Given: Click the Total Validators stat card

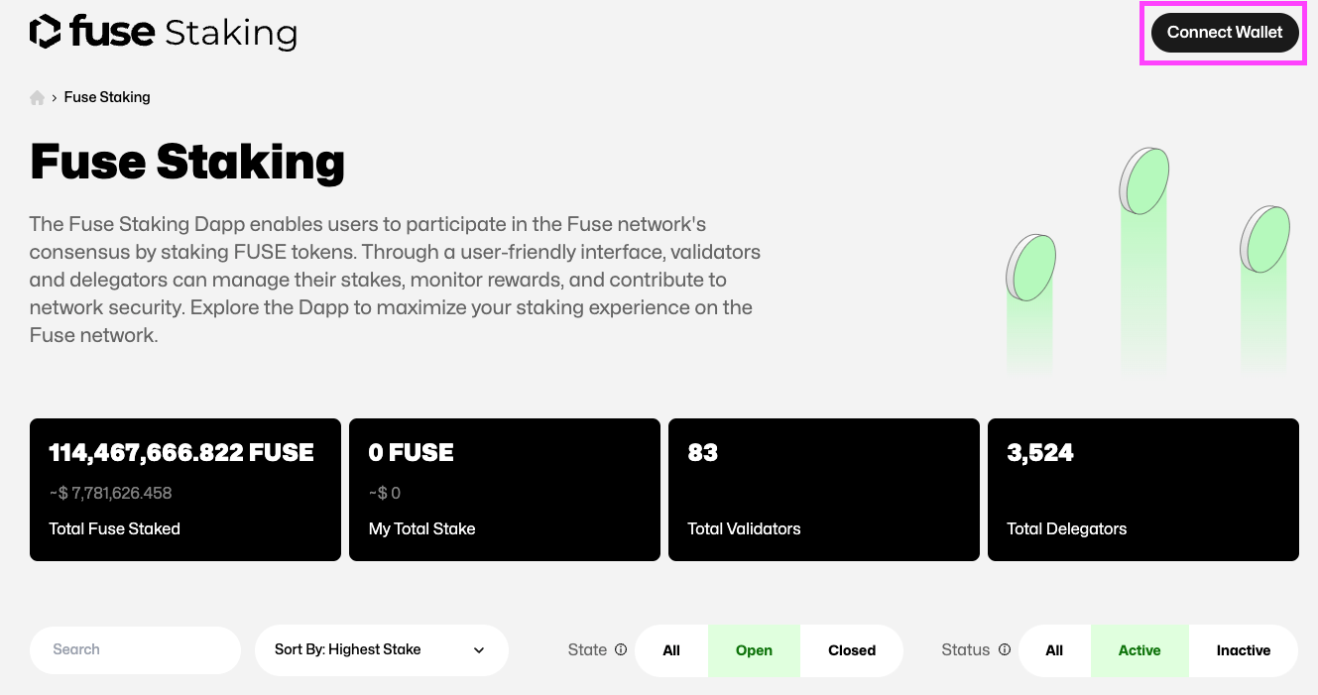Looking at the screenshot, I should [823, 489].
